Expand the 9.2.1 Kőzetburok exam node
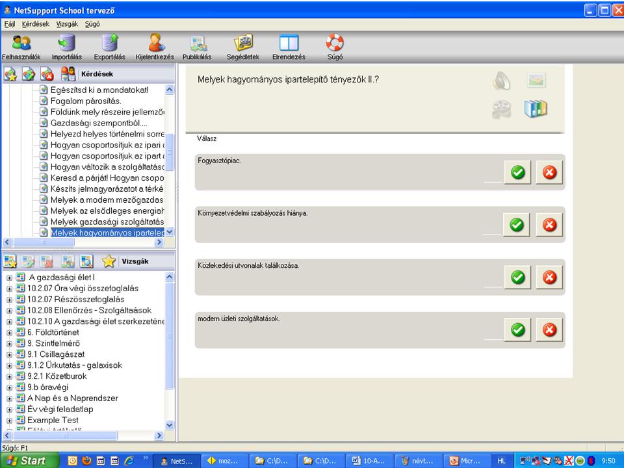The height and width of the screenshot is (468, 624). point(10,376)
